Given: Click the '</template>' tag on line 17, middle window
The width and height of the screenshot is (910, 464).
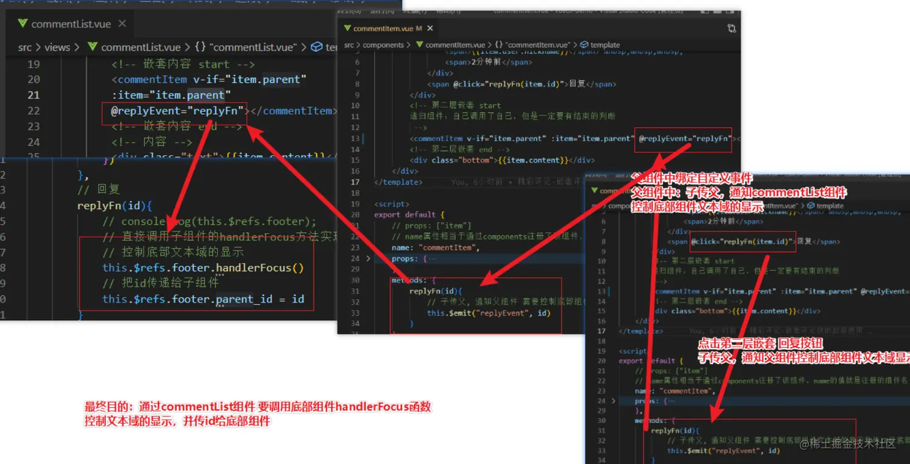Looking at the screenshot, I should 398,182.
